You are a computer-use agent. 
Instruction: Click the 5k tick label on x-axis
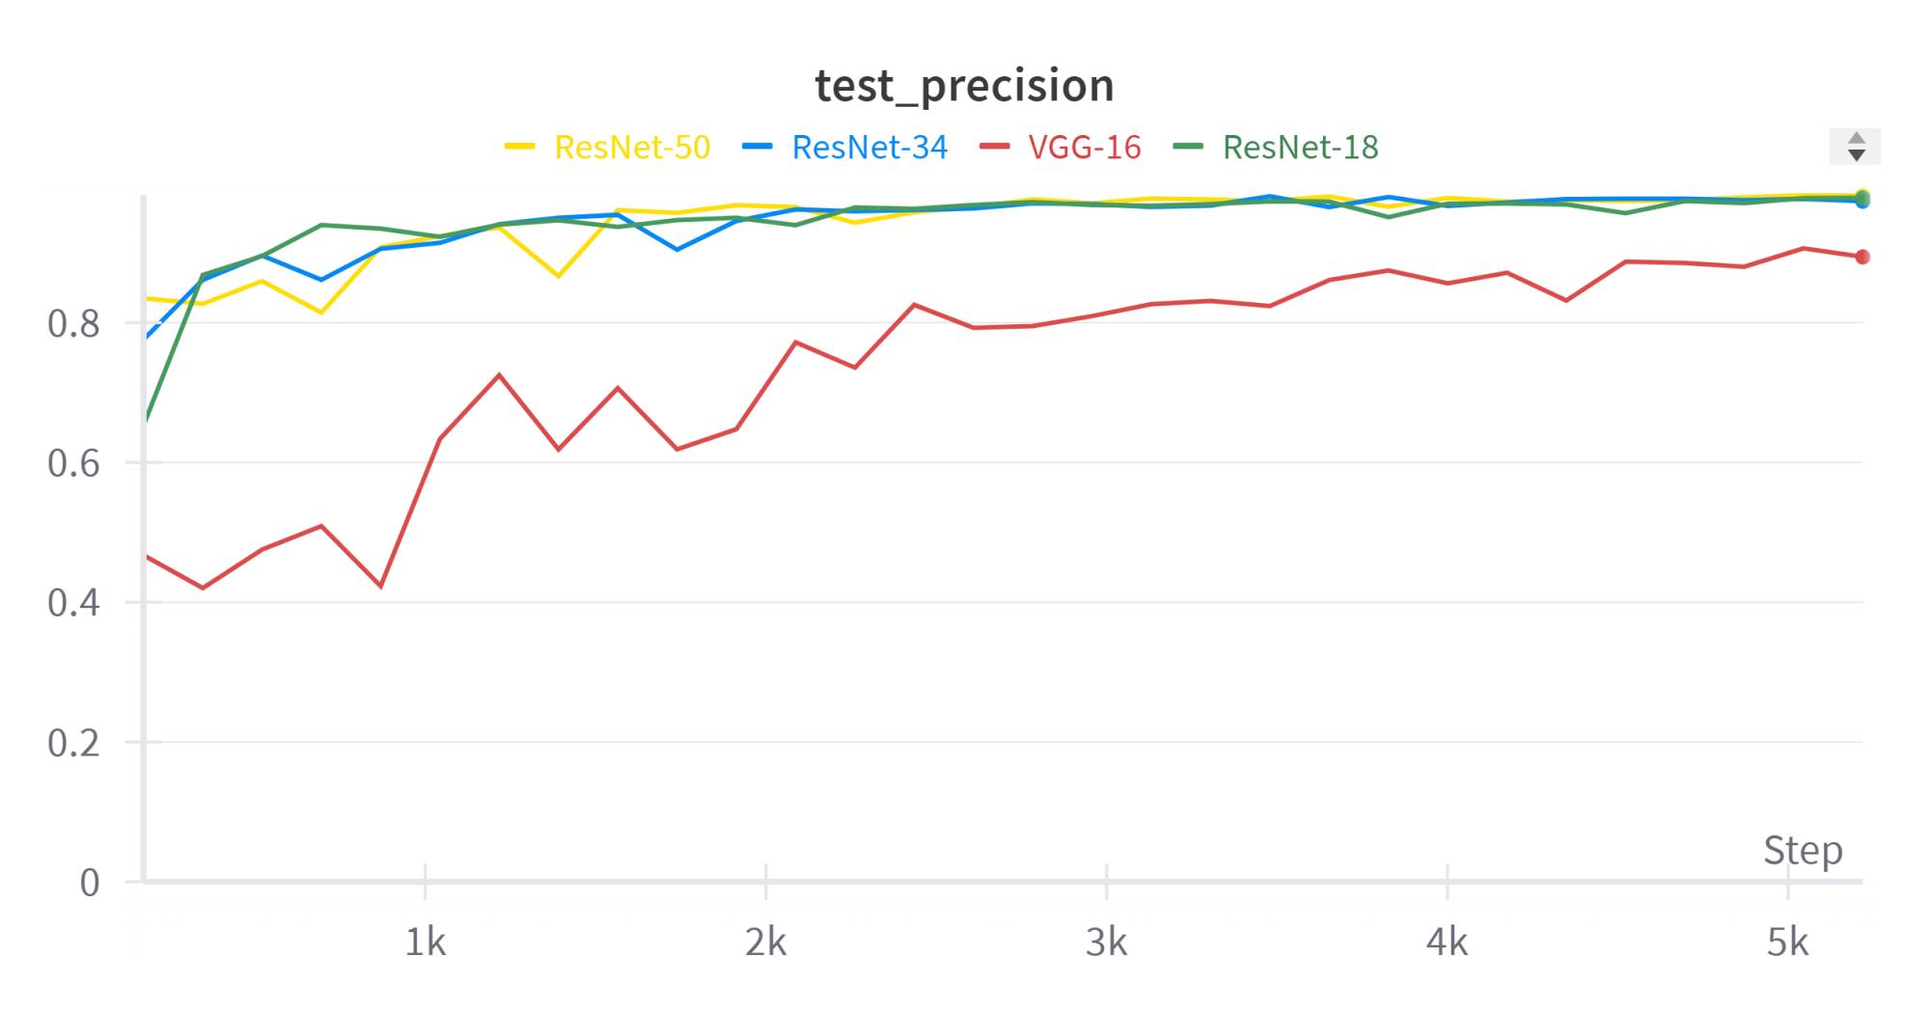[1787, 943]
